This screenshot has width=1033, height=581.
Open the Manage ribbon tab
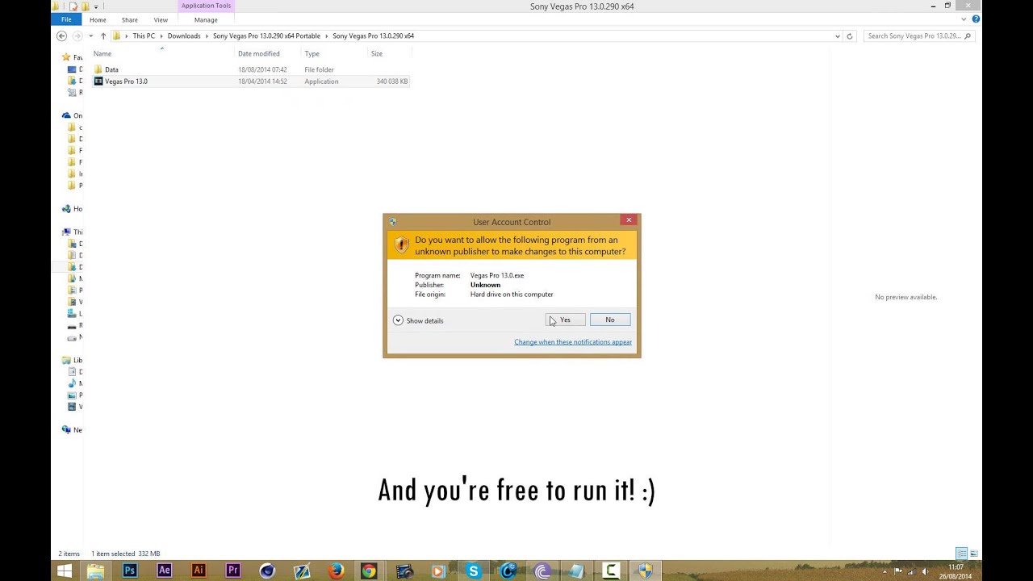click(x=206, y=19)
